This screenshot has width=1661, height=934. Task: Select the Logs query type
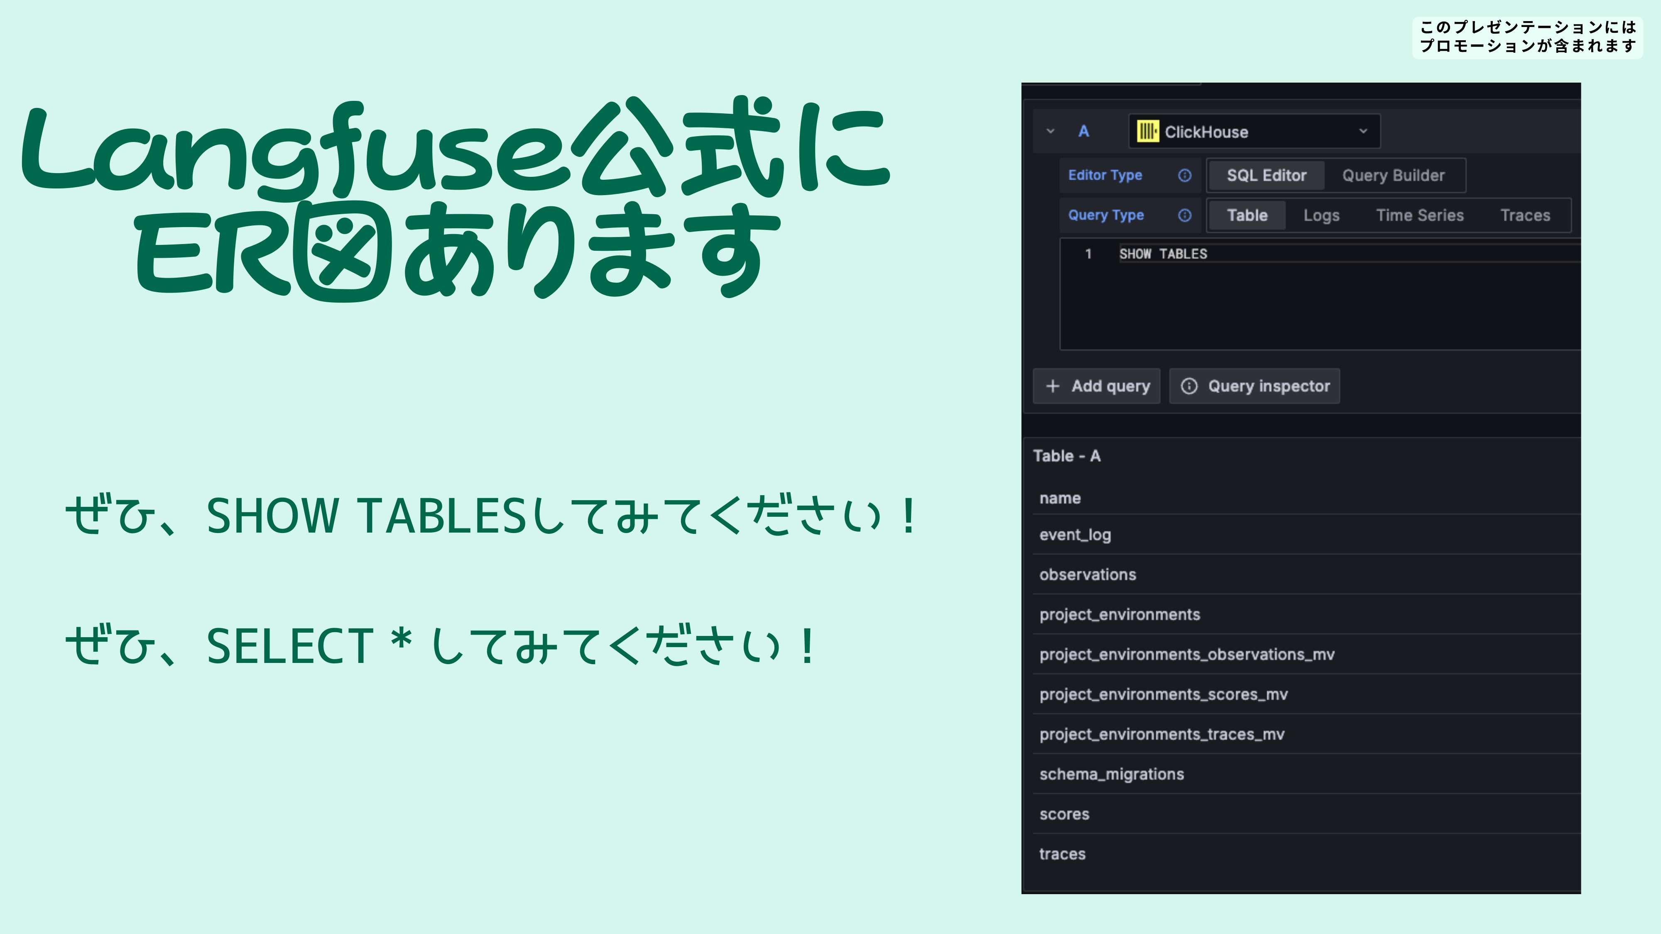(1321, 215)
